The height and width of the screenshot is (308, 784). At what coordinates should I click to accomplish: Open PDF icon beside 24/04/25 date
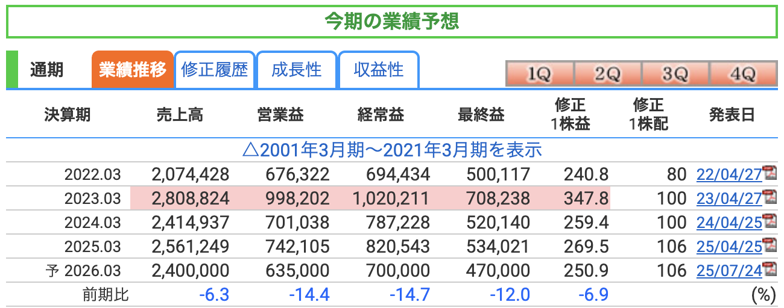point(770,221)
